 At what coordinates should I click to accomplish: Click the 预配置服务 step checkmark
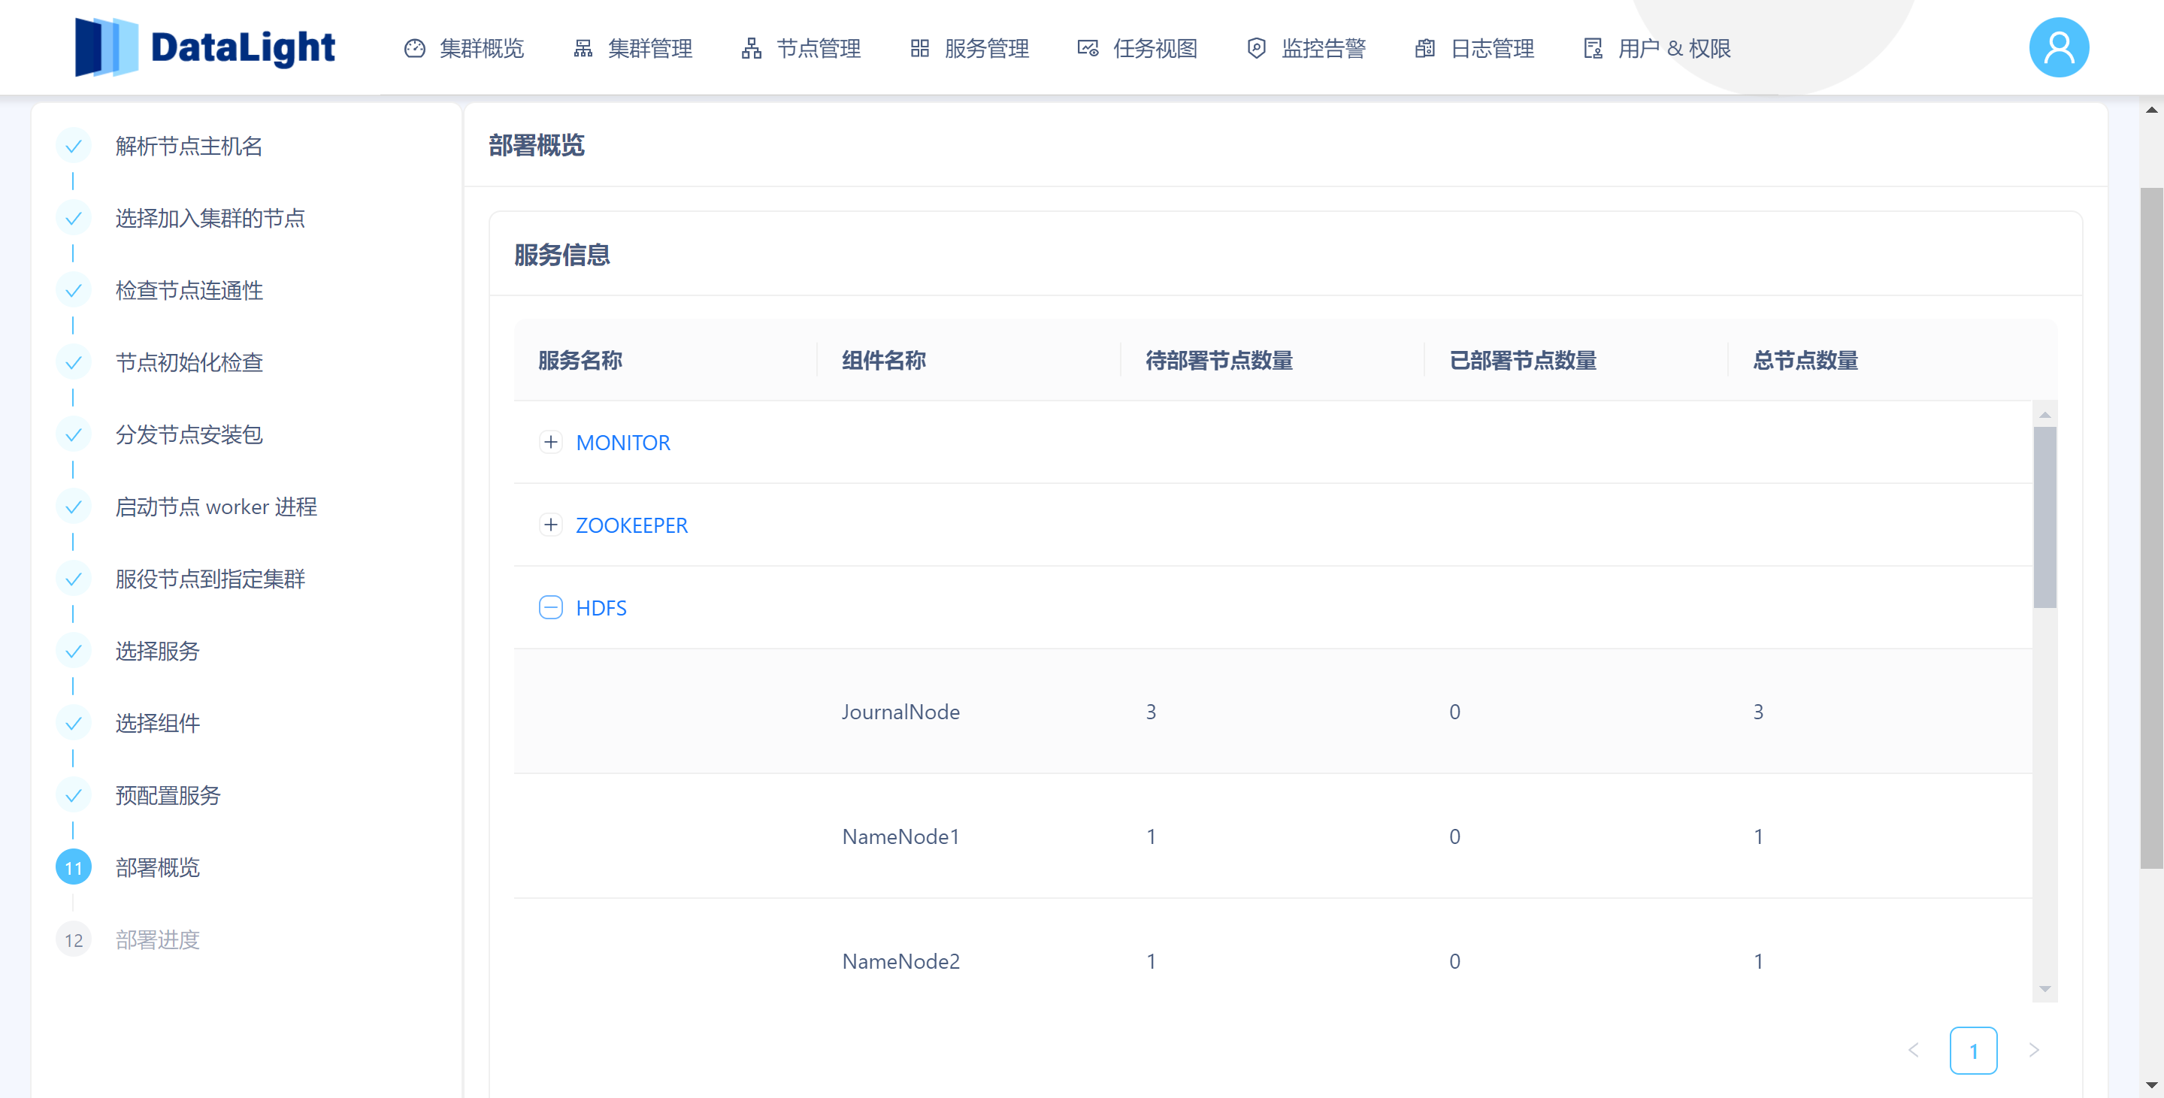click(x=74, y=796)
